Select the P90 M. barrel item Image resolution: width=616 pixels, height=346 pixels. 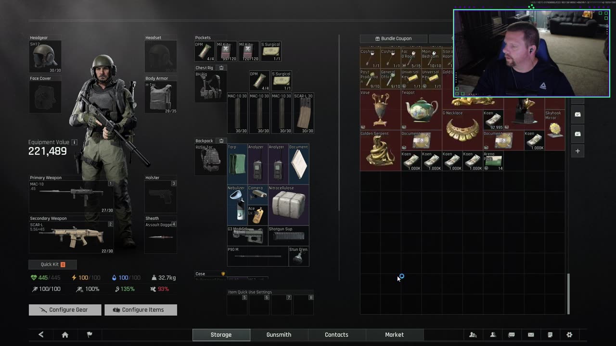point(258,256)
